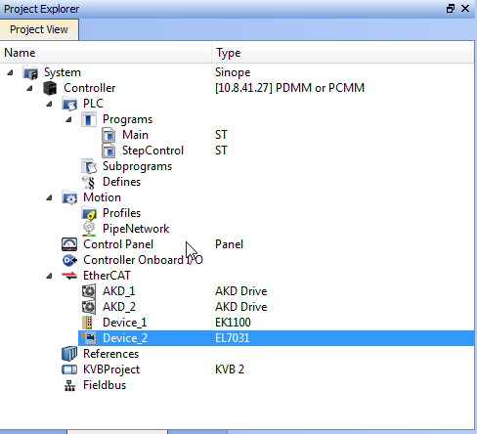Select the Profiles item

coord(121,213)
